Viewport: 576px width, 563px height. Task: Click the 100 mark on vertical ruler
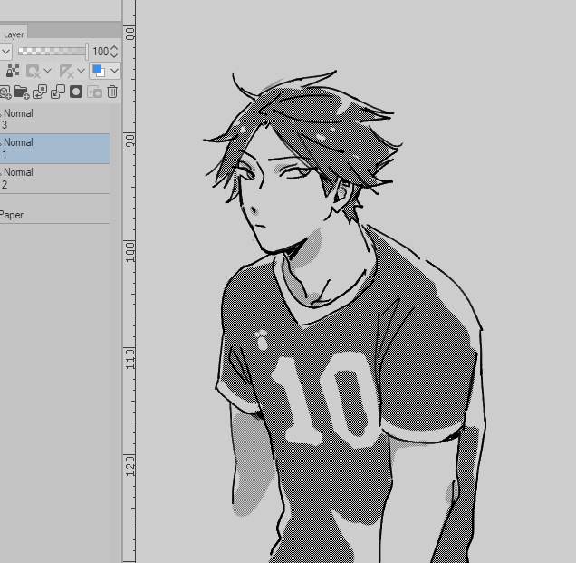pyautogui.click(x=130, y=251)
